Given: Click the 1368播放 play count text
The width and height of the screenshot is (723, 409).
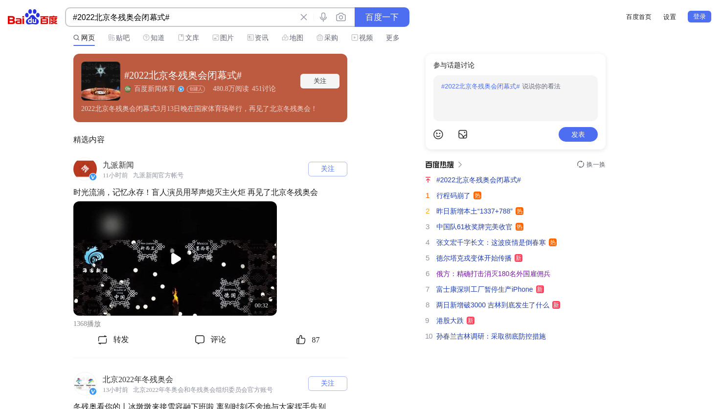Looking at the screenshot, I should (87, 324).
